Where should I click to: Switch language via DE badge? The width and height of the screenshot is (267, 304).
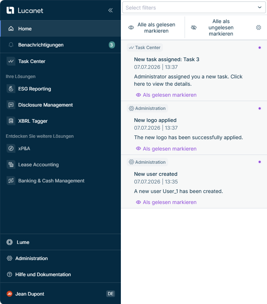coord(111,294)
